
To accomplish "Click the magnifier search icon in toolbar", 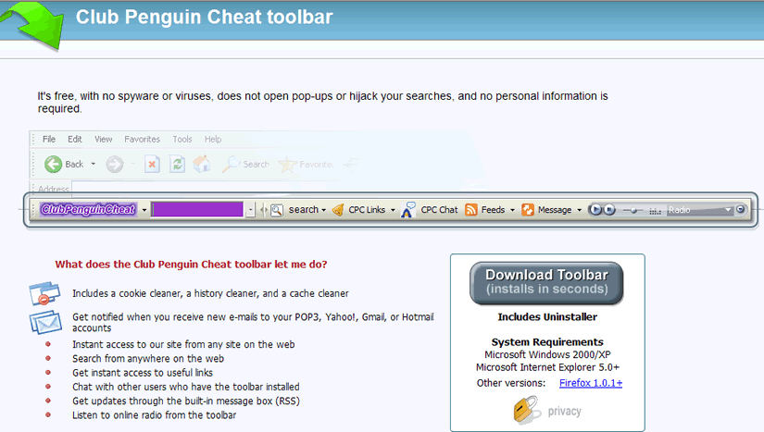I will [x=276, y=210].
